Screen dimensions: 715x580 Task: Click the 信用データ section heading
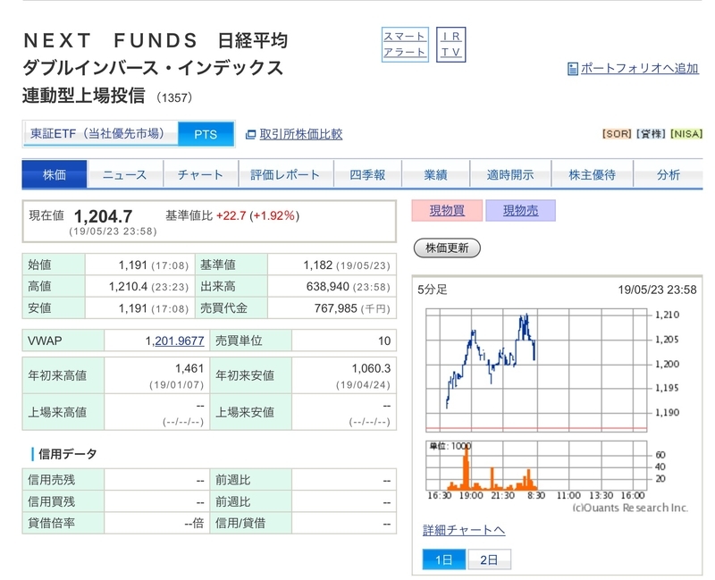coord(68,454)
